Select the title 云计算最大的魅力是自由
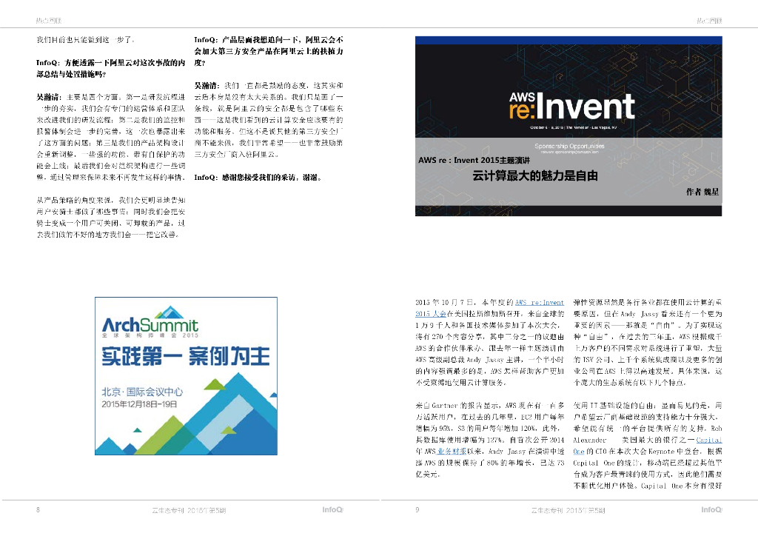Viewport: 758px width, 536px height. pyautogui.click(x=535, y=176)
